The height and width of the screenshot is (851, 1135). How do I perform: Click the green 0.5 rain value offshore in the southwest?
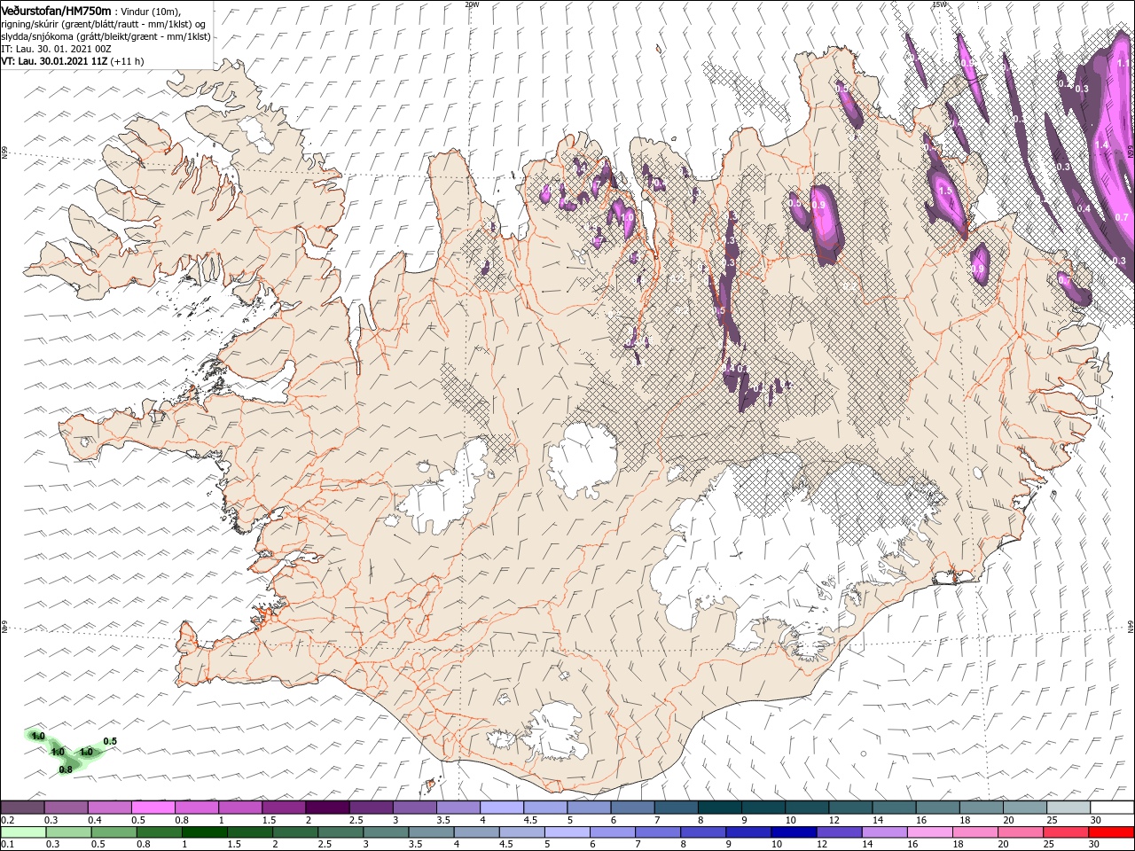pyautogui.click(x=110, y=741)
